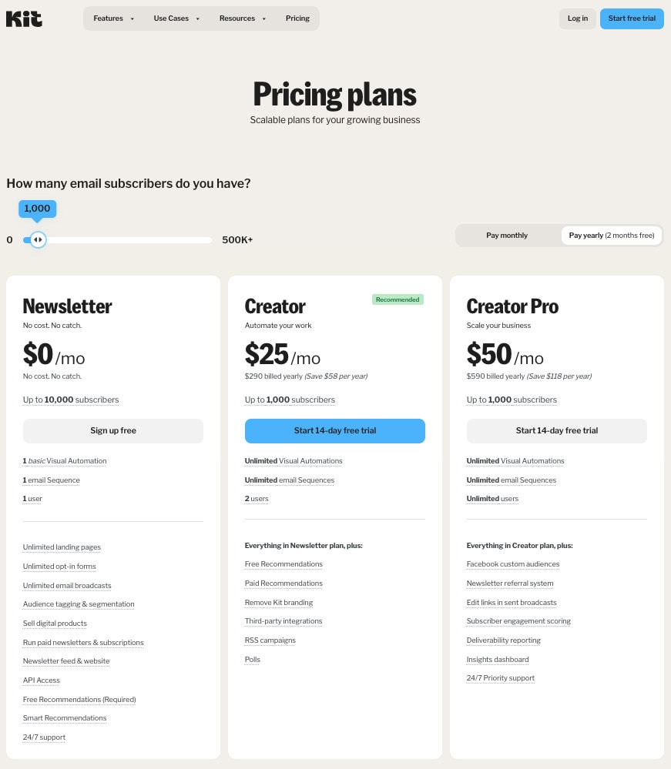Click the Kit logo

(24, 18)
